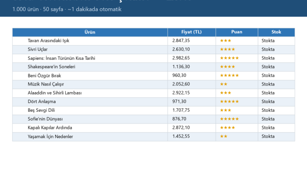Select the 'Tavan Arasındaki Işık' cell
The width and height of the screenshot is (307, 172).
90,41
